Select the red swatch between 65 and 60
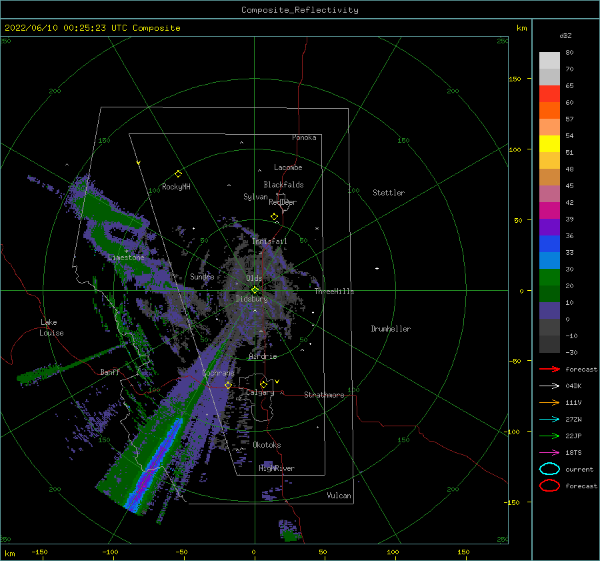600x561 pixels. click(x=549, y=93)
